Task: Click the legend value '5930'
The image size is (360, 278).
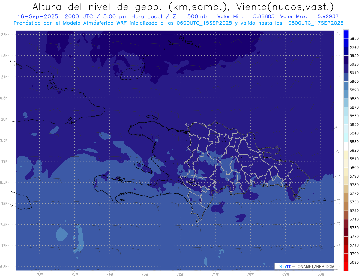Action: point(354,56)
